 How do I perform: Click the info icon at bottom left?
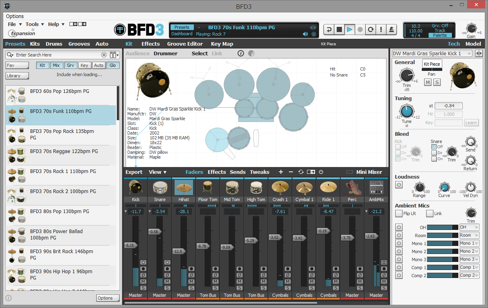point(8,298)
